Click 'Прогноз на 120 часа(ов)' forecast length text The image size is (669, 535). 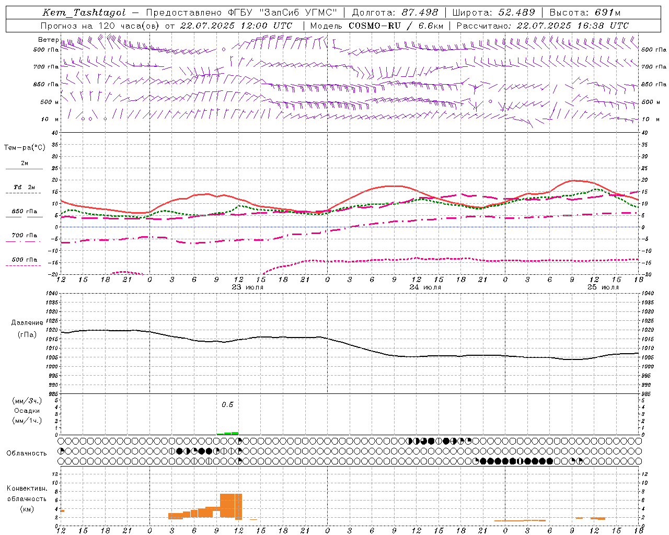100,26
